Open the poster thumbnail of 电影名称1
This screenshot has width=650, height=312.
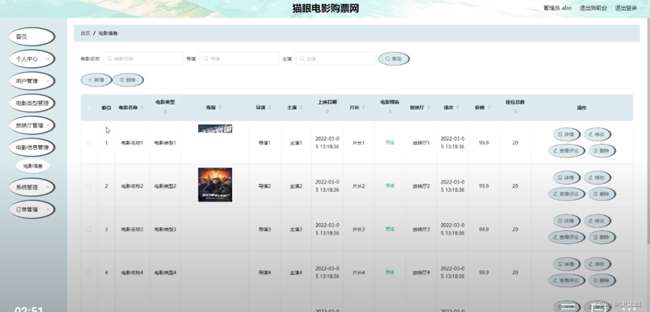(215, 129)
